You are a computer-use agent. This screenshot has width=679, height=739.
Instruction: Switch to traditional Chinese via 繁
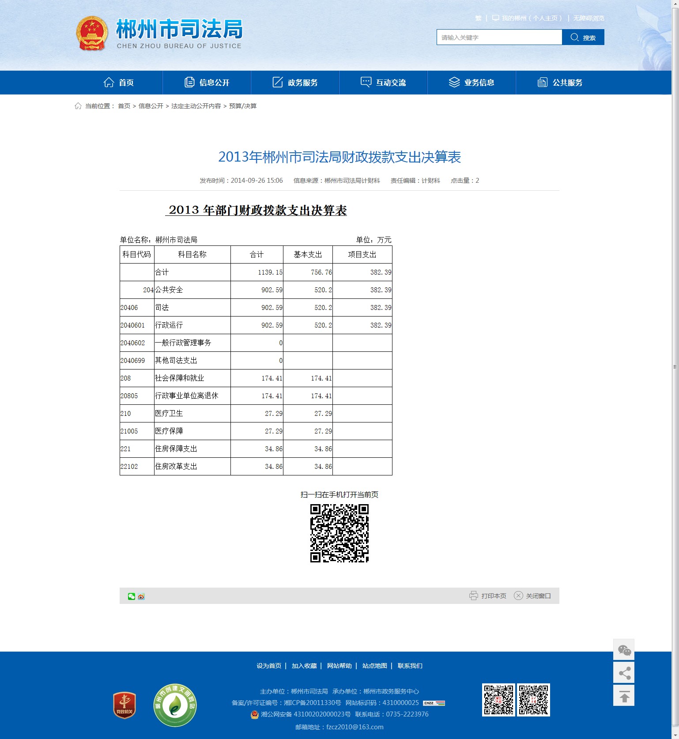(x=479, y=18)
